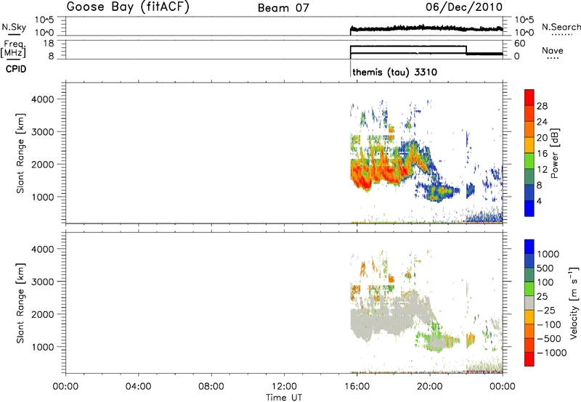Click the 20:00 time tick label
The image size is (581, 402).
pyautogui.click(x=429, y=387)
